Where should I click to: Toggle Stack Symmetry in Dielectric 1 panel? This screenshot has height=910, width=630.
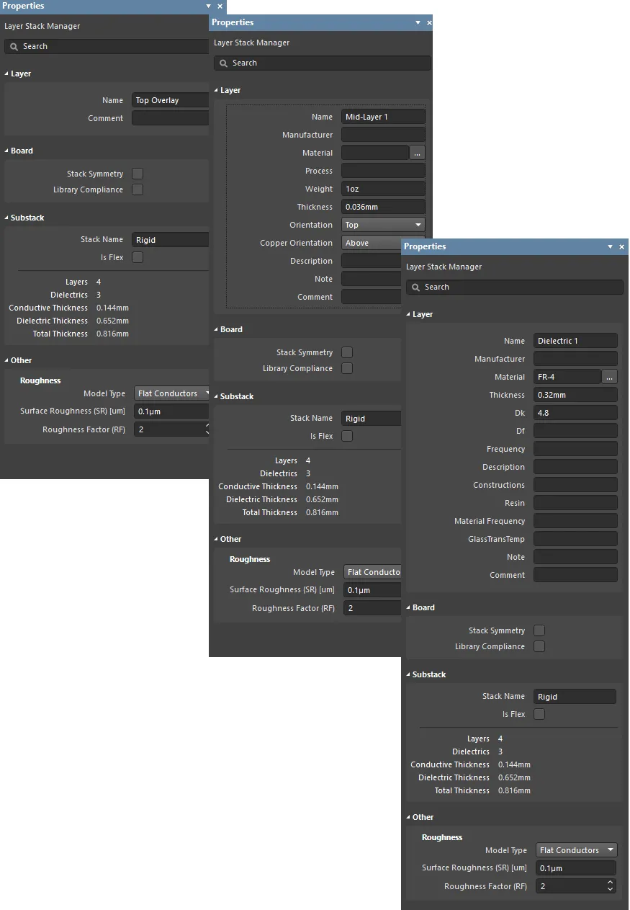point(539,630)
